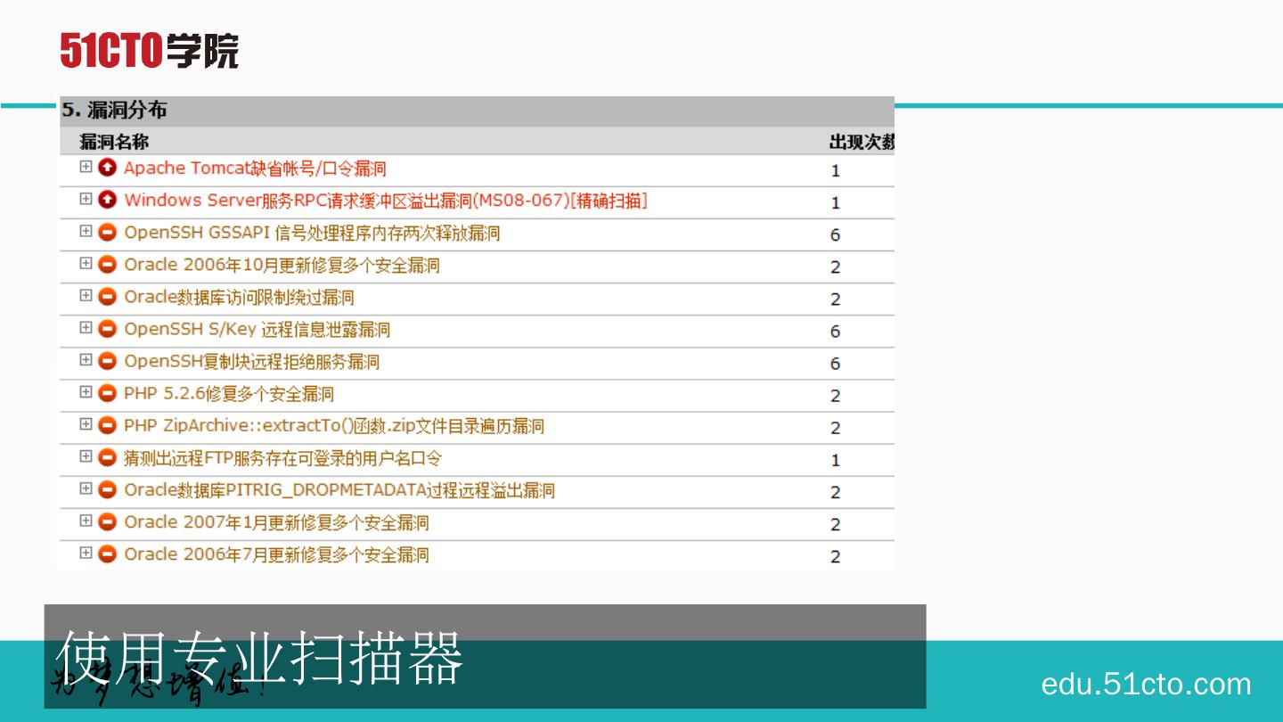Expand the Oracle 2006年10月 update row
1283x722 pixels.
[x=86, y=263]
